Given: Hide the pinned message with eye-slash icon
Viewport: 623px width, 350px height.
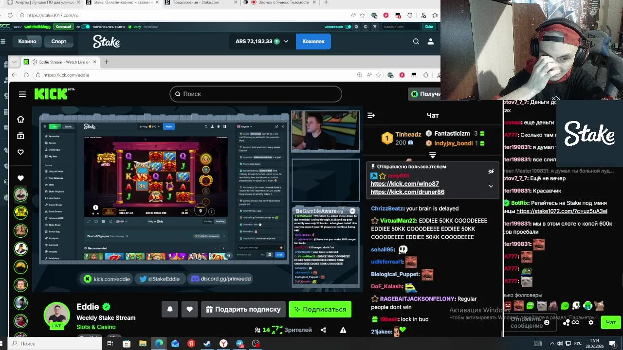Looking at the screenshot, I should point(491,171).
